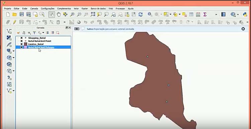Select the Zoom In magnifier tool
Viewport: 251px width, 129px height.
click(72, 15)
